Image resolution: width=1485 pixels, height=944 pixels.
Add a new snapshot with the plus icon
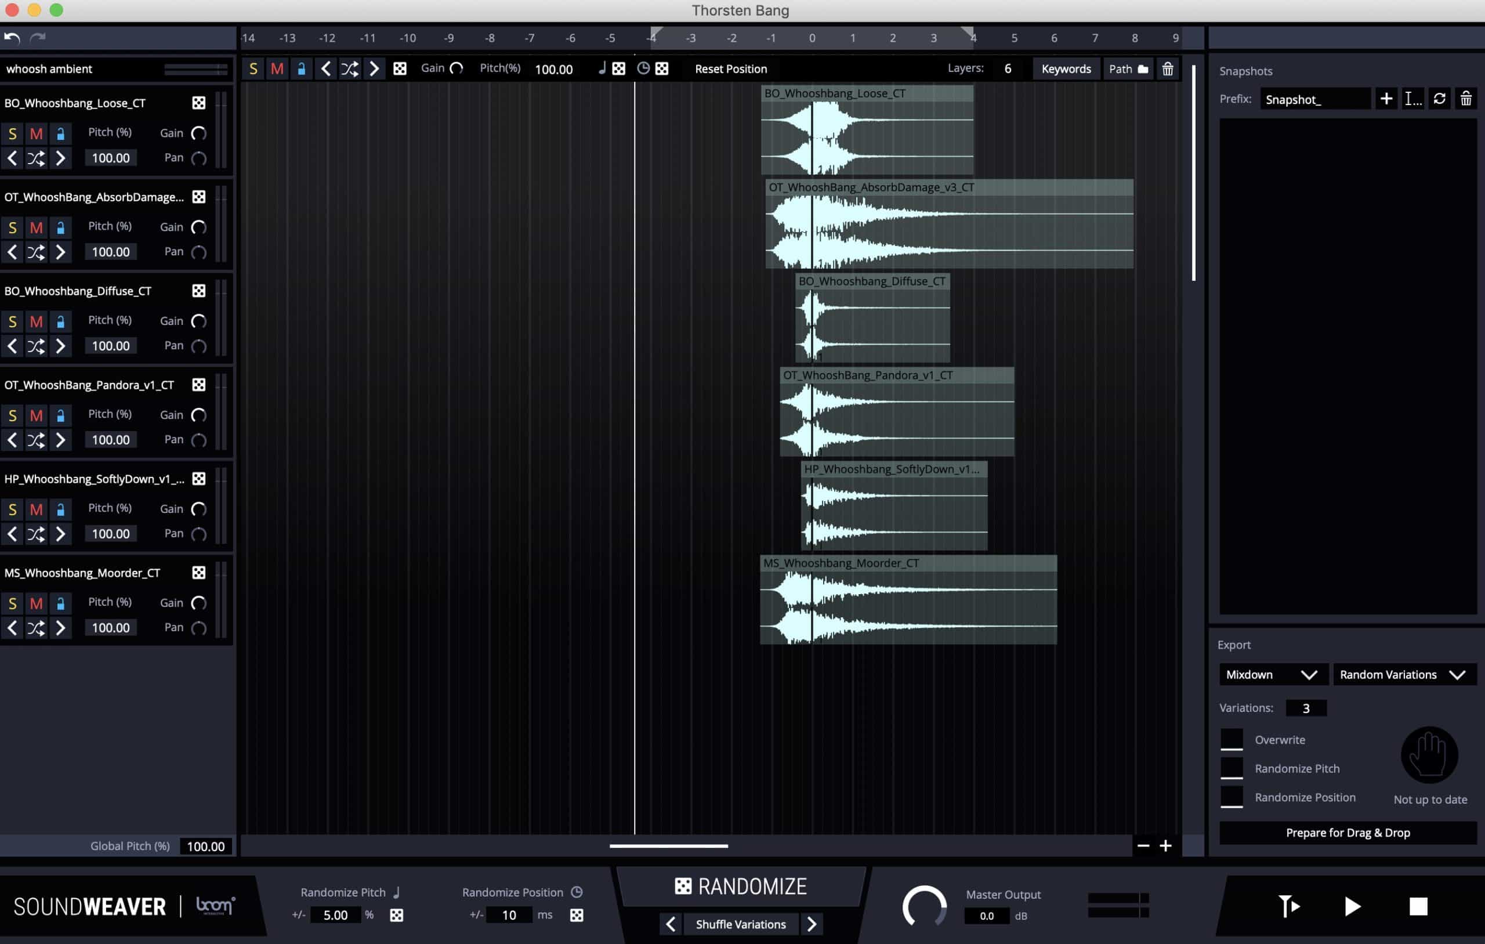click(1386, 99)
